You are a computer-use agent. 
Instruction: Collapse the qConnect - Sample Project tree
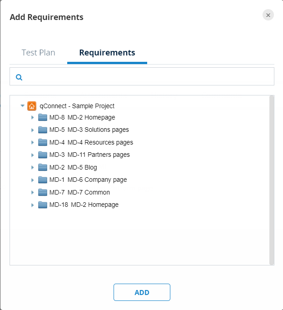pyautogui.click(x=22, y=106)
